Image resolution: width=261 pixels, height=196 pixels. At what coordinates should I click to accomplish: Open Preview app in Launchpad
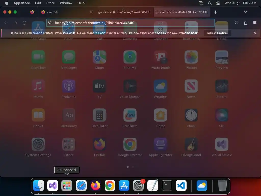click(222, 57)
